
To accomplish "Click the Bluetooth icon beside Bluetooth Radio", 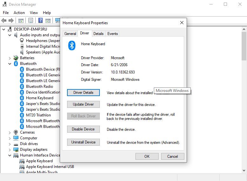I will [22, 87].
